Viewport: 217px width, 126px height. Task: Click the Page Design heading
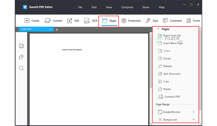(163, 104)
